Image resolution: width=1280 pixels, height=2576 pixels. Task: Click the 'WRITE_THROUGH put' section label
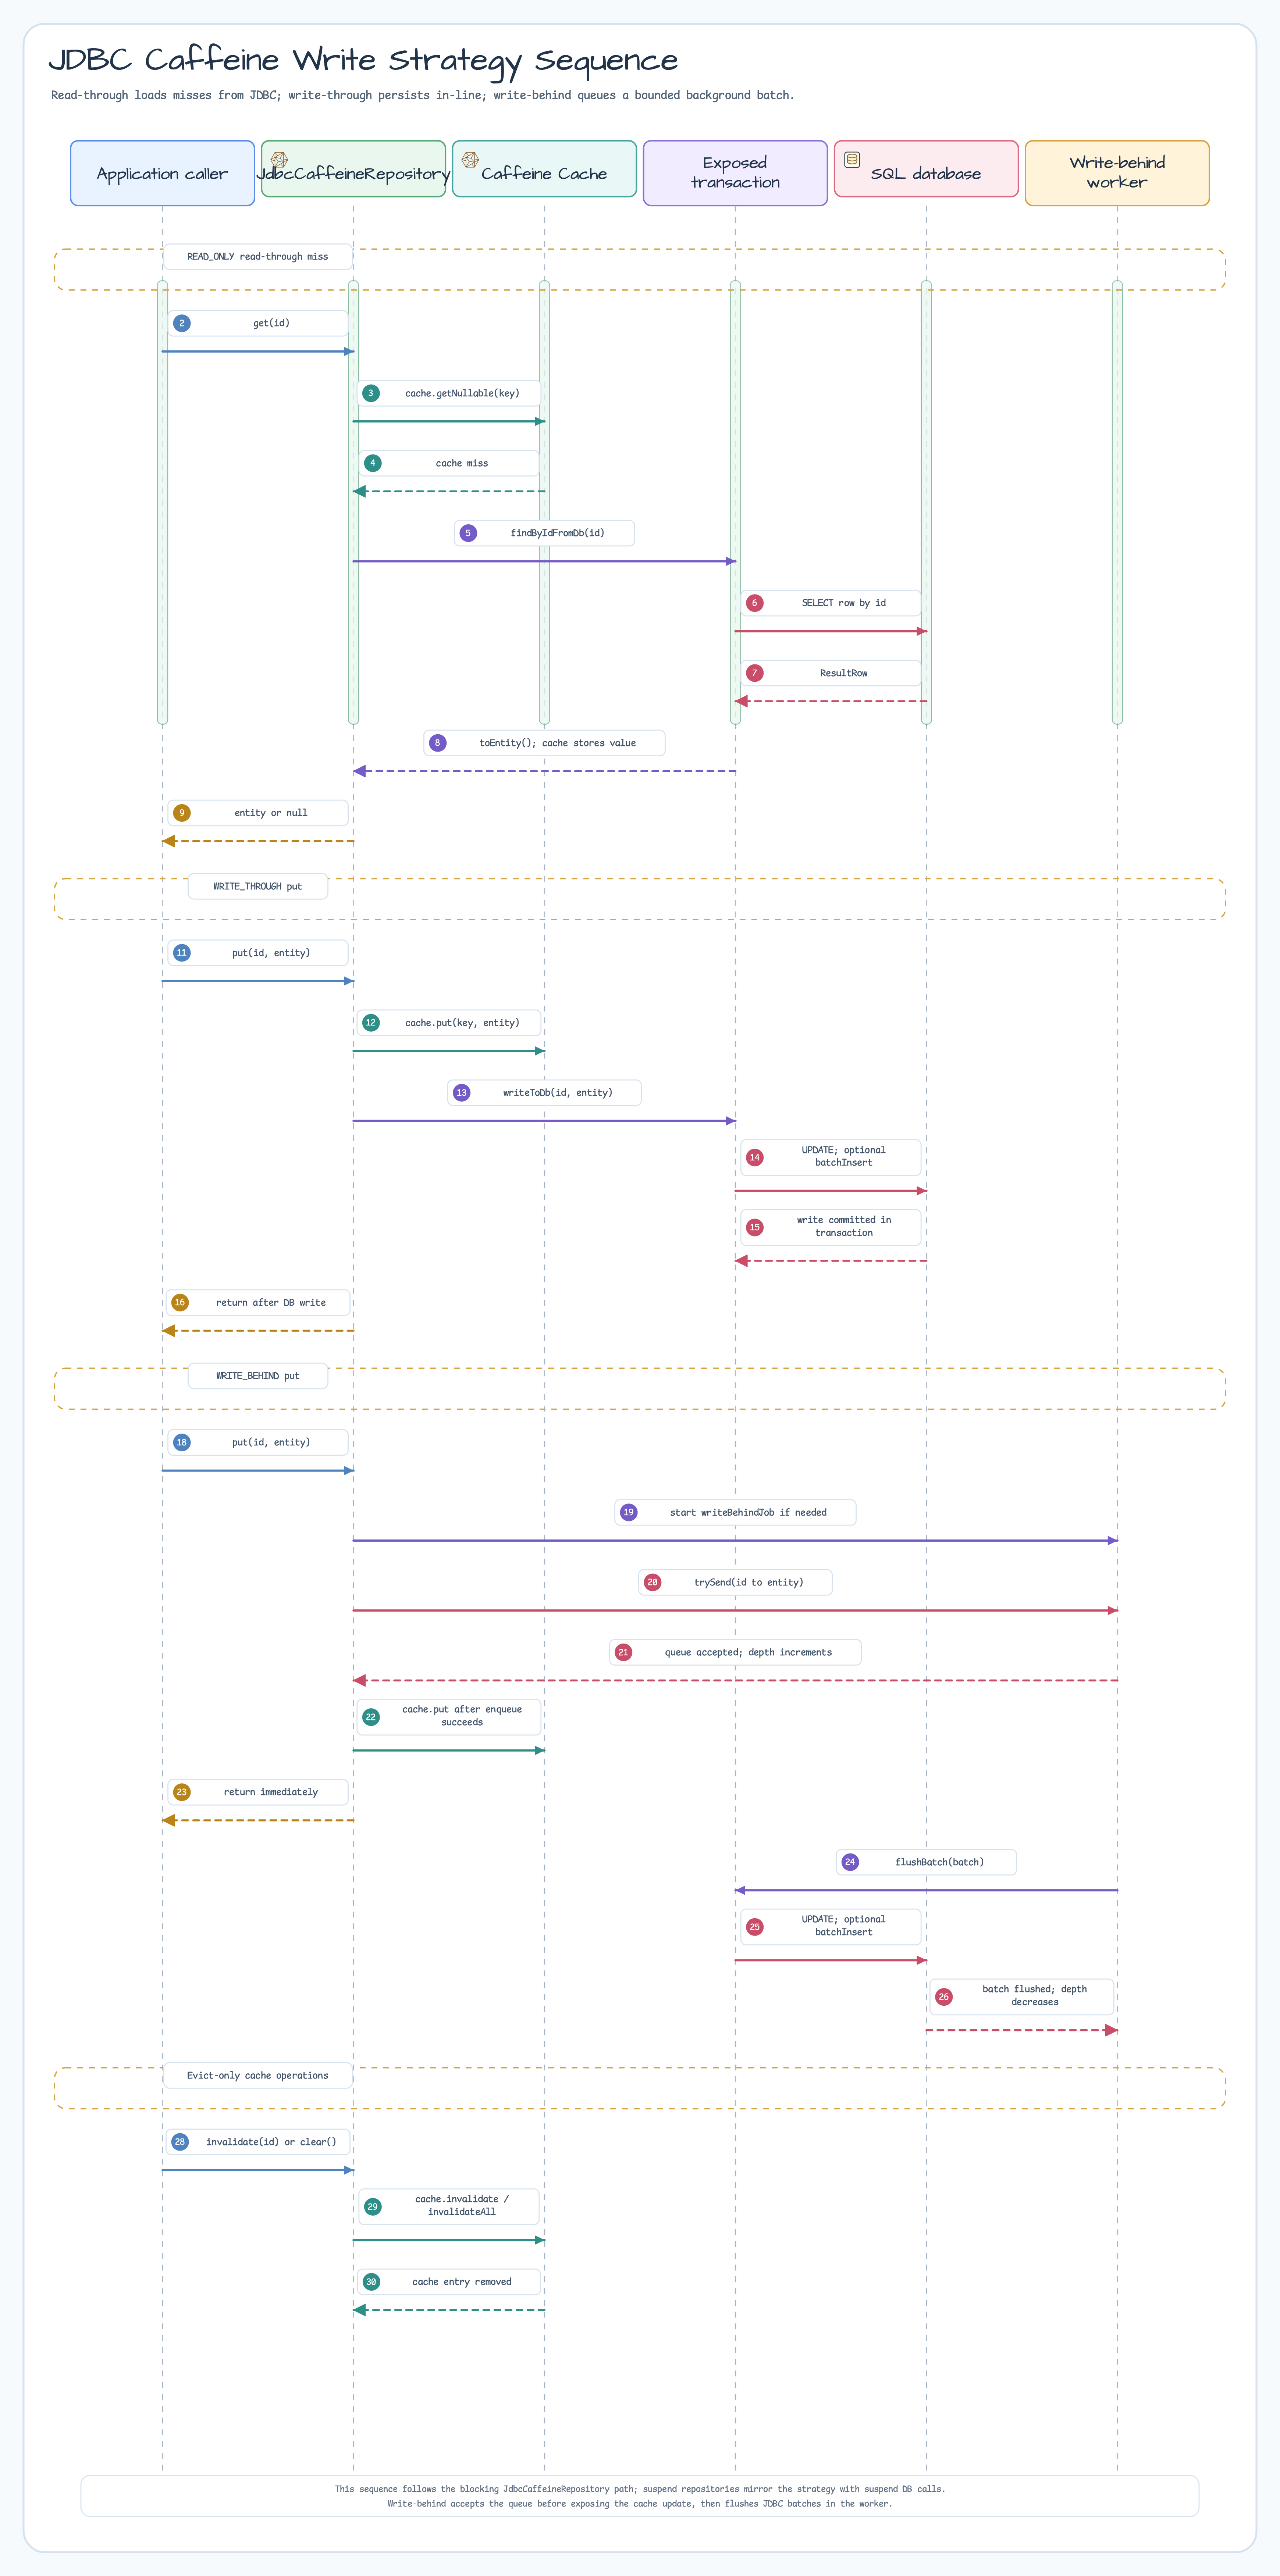(257, 887)
